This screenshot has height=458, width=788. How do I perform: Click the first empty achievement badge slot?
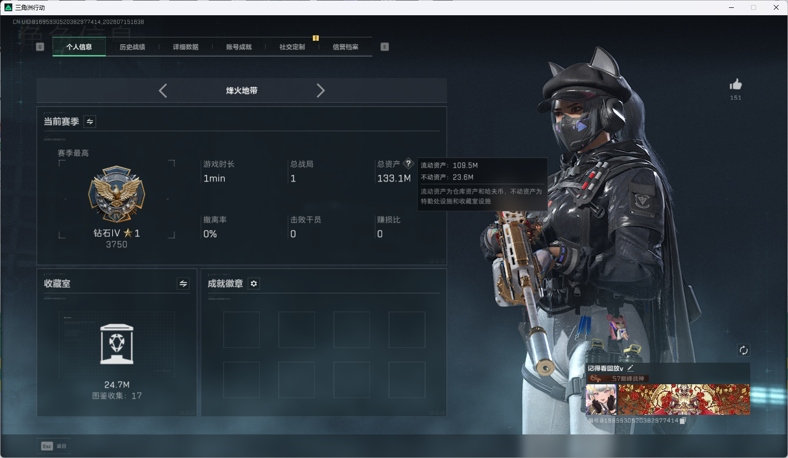coord(242,330)
